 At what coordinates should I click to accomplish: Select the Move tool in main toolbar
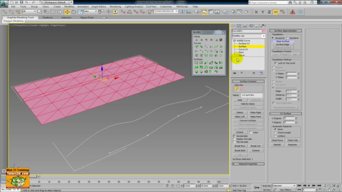(x=67, y=12)
